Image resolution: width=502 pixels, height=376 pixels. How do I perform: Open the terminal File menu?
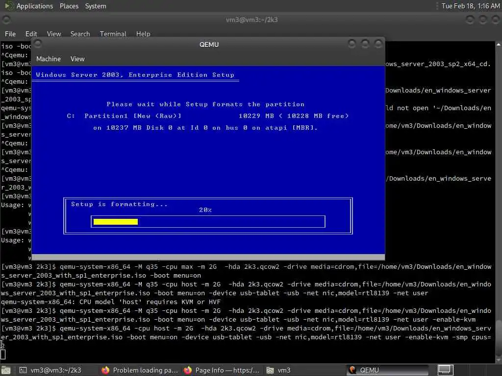tap(10, 34)
